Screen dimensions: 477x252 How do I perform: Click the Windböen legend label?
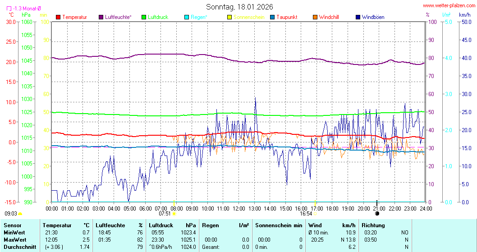tap(373, 17)
